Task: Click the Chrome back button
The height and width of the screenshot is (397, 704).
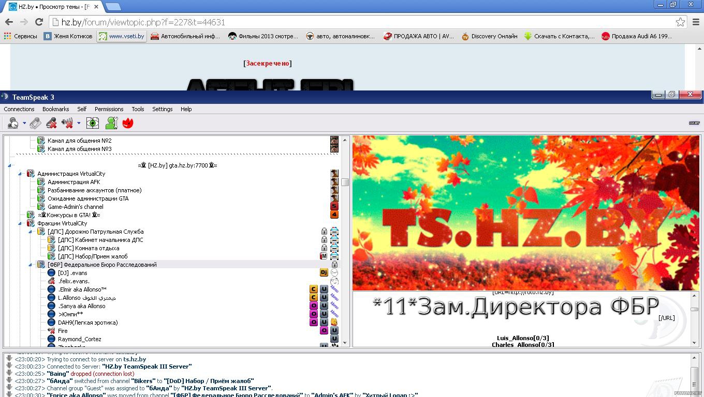Action: point(9,22)
